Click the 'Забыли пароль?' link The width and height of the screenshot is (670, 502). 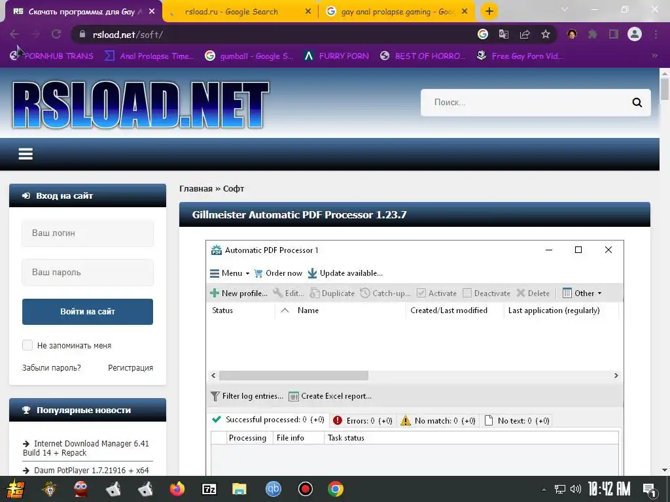[51, 367]
